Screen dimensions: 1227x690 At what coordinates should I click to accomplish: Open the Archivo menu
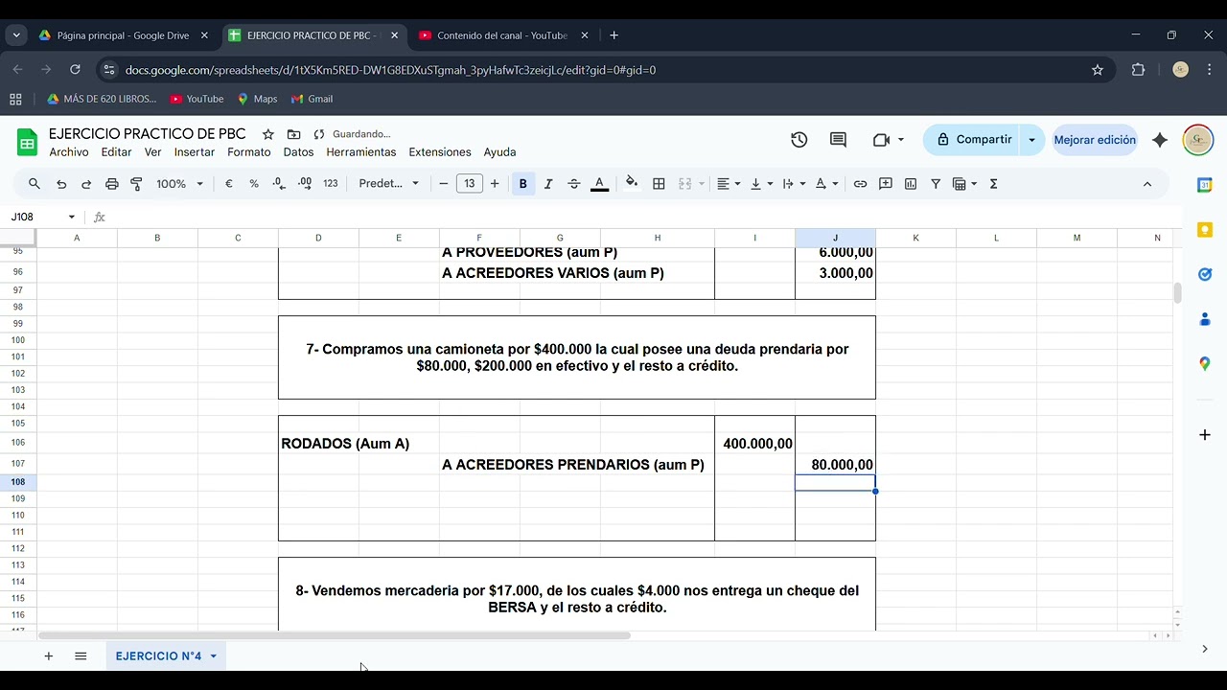click(x=69, y=152)
